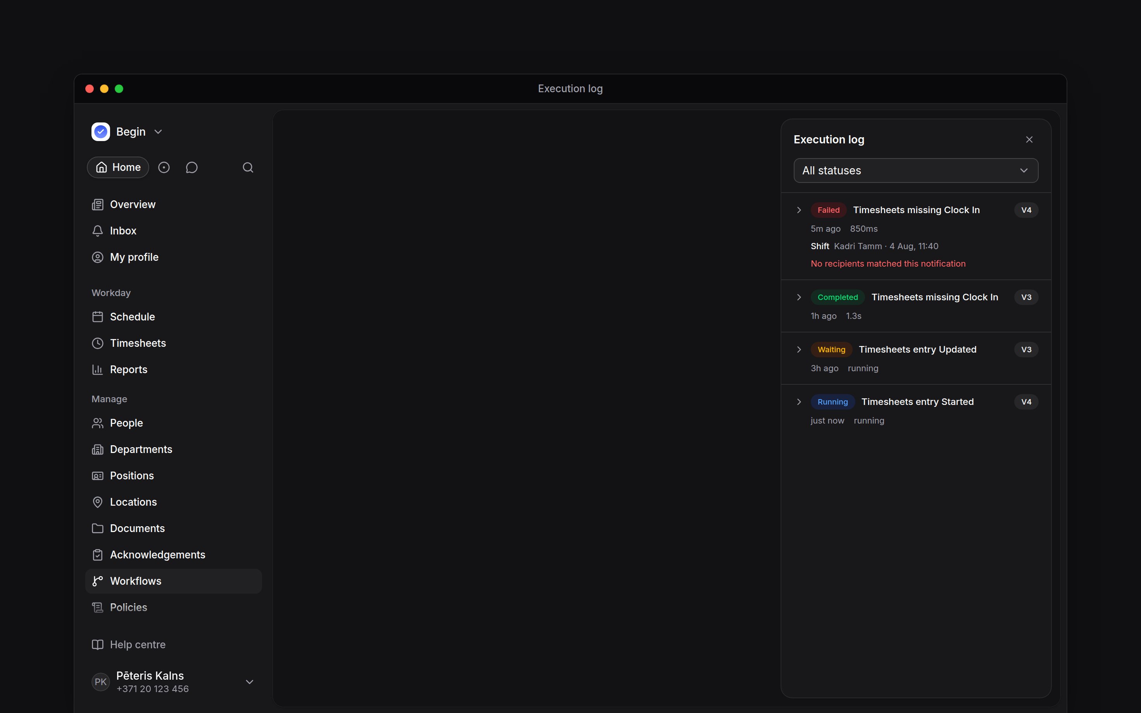This screenshot has height=713, width=1141.
Task: Expand the Pēteris Kalns account menu chevron
Action: pyautogui.click(x=250, y=682)
